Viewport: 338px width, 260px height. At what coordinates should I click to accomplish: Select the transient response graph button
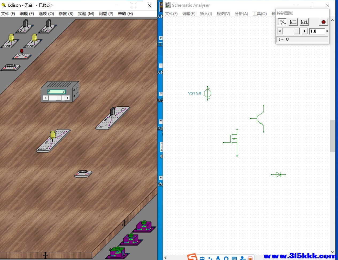pyautogui.click(x=293, y=22)
